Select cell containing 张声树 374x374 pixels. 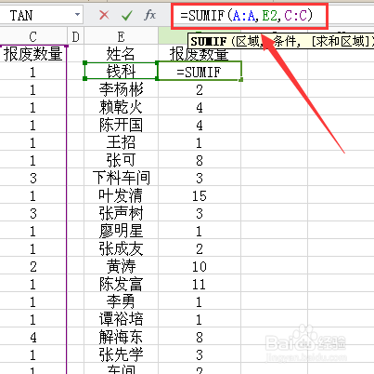coord(121,213)
